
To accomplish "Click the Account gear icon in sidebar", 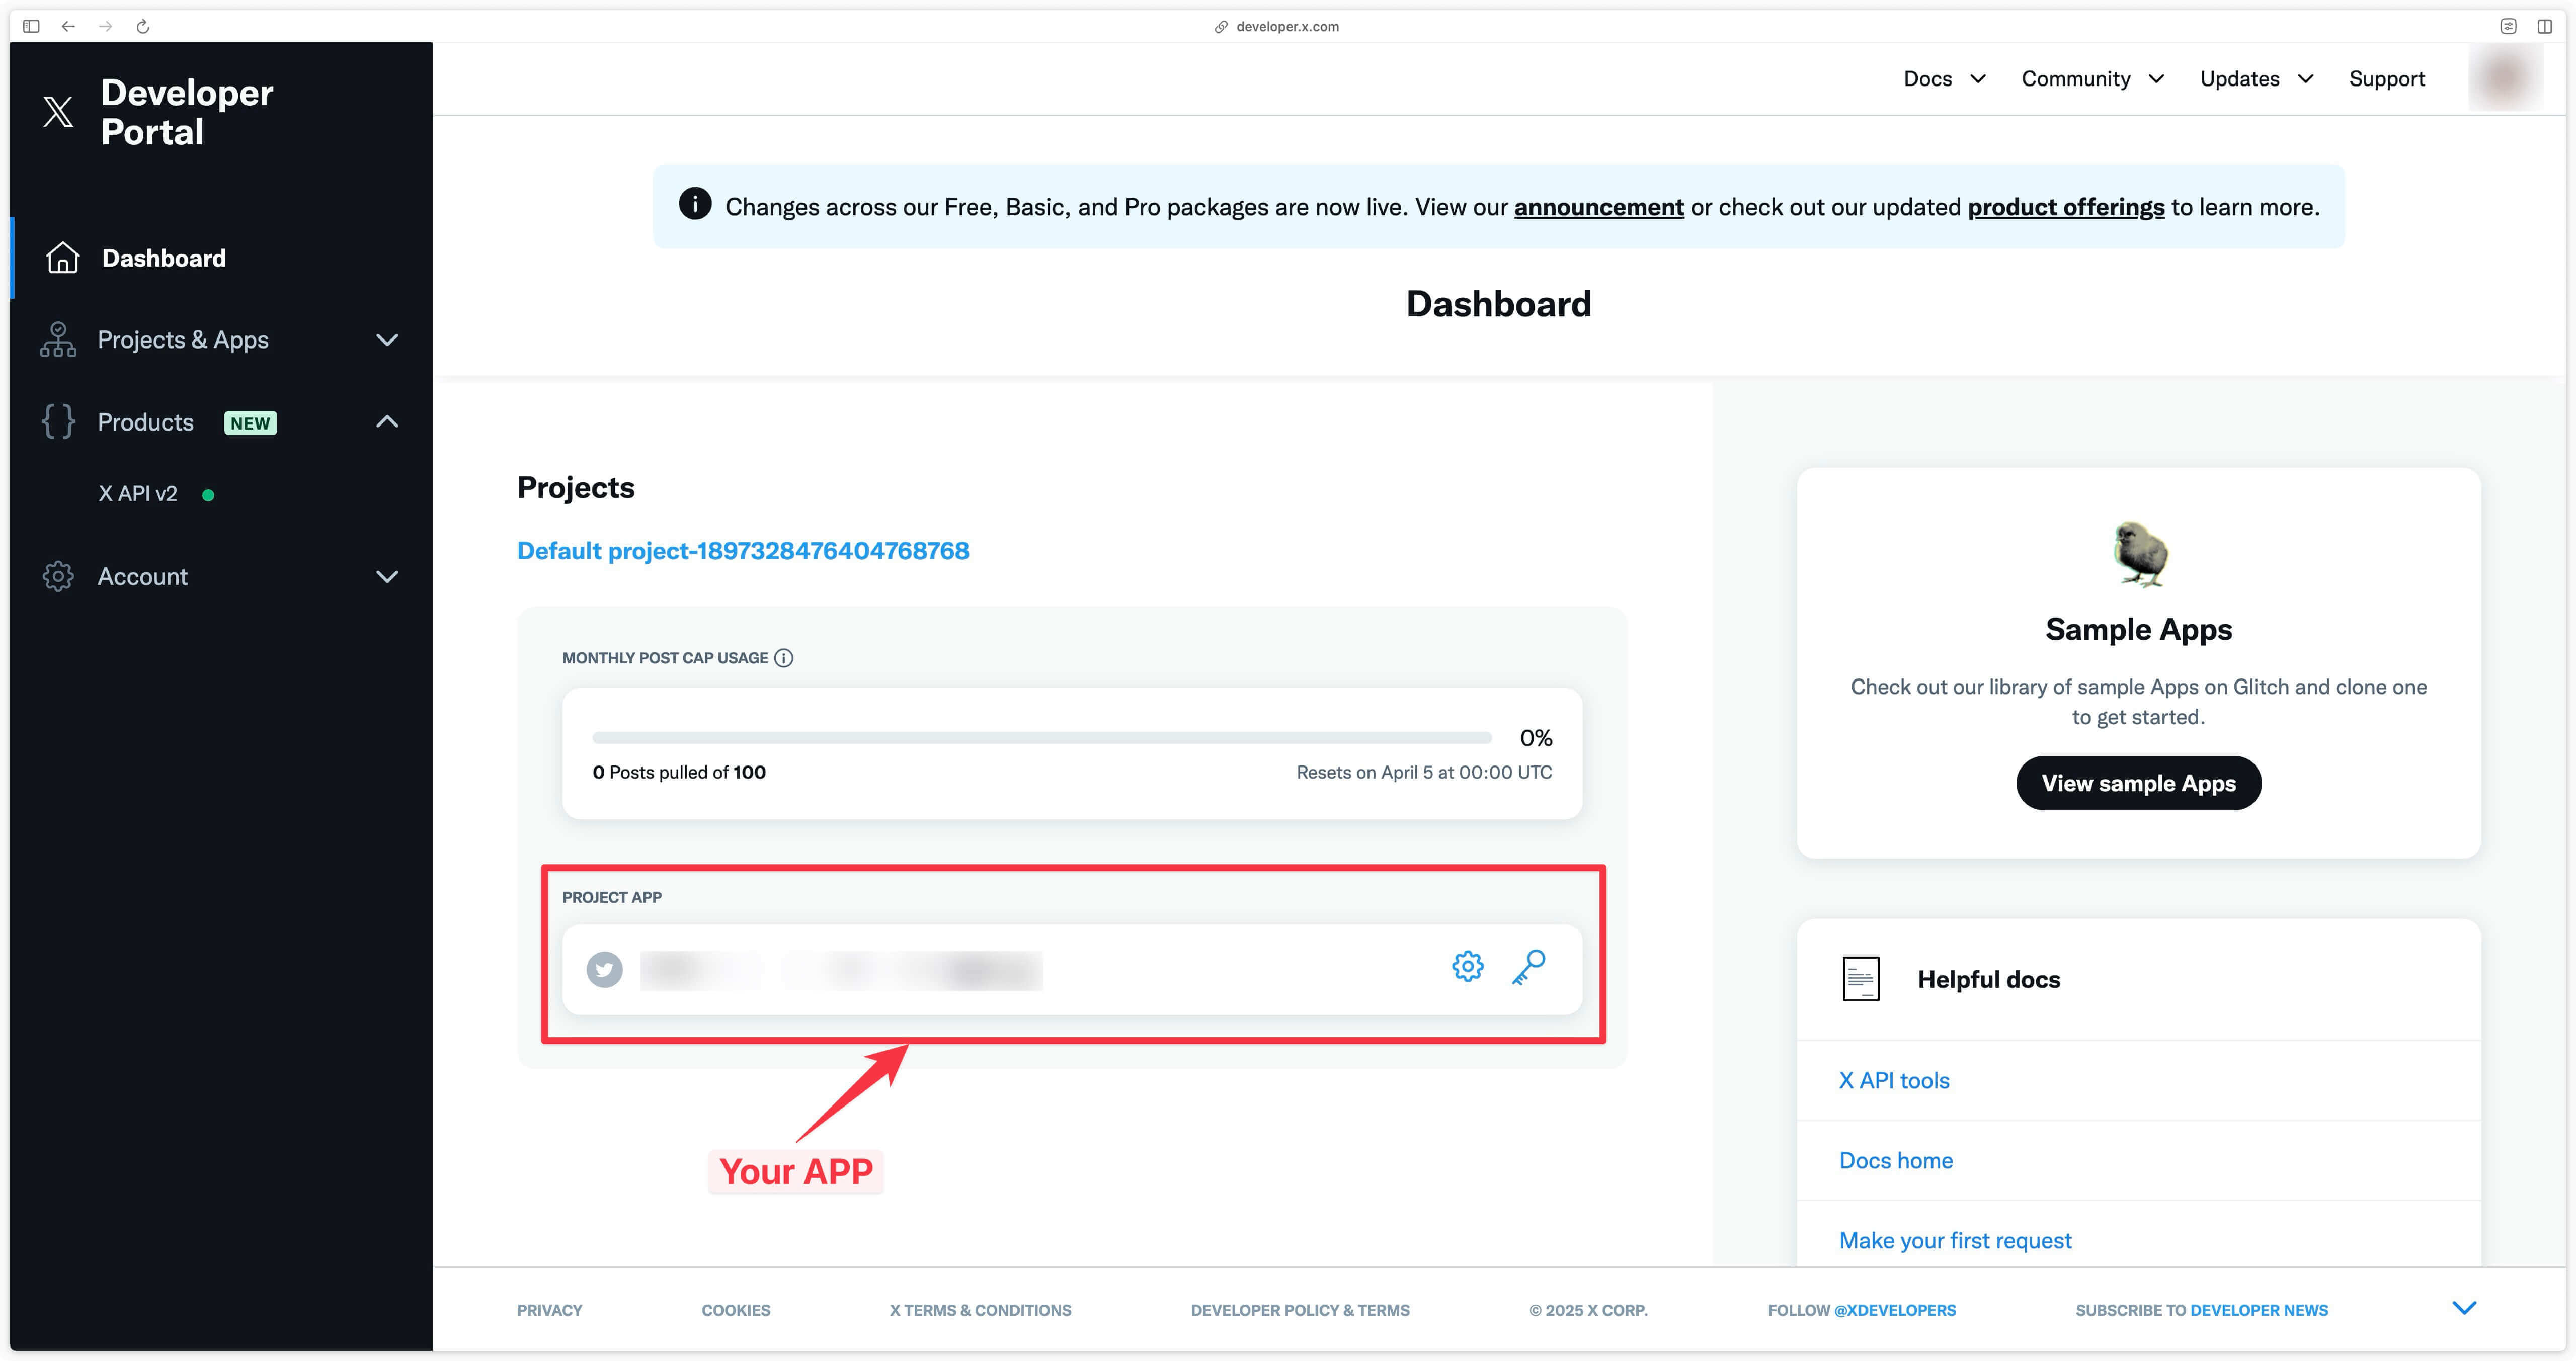I will tap(58, 577).
